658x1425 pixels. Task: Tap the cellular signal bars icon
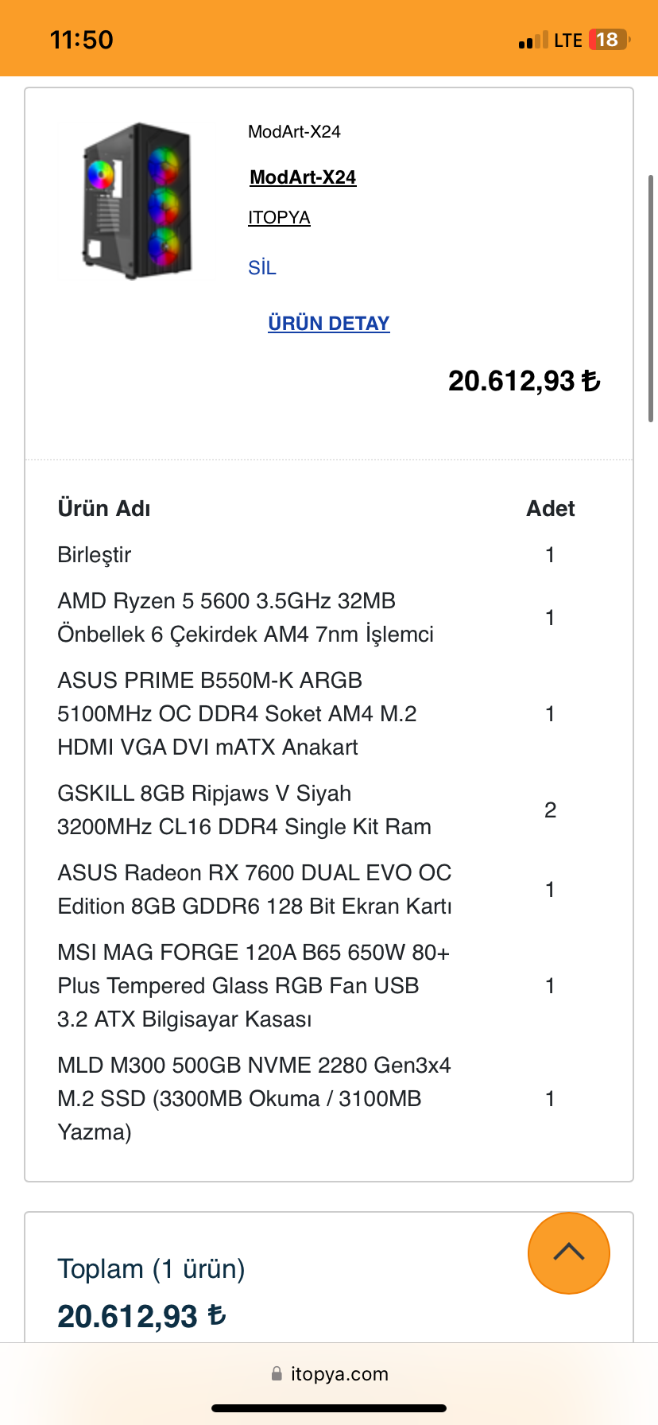[x=532, y=41]
